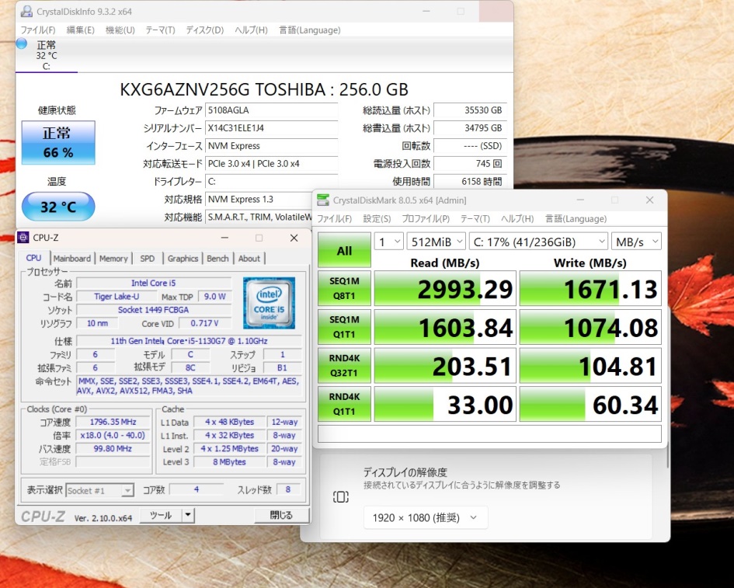The width and height of the screenshot is (734, 588).
Task: Click the 32 °C temperature button
Action: click(58, 207)
